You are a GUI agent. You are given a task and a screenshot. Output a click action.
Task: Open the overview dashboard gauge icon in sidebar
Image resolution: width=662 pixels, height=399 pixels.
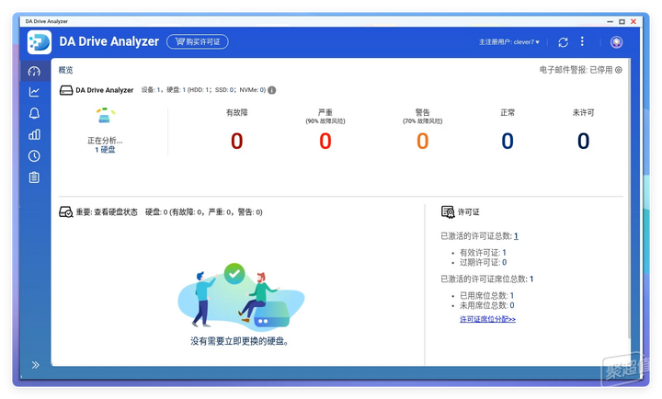(35, 71)
